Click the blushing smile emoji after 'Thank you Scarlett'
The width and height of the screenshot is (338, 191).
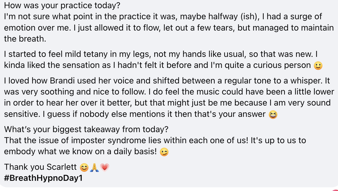[84, 167]
